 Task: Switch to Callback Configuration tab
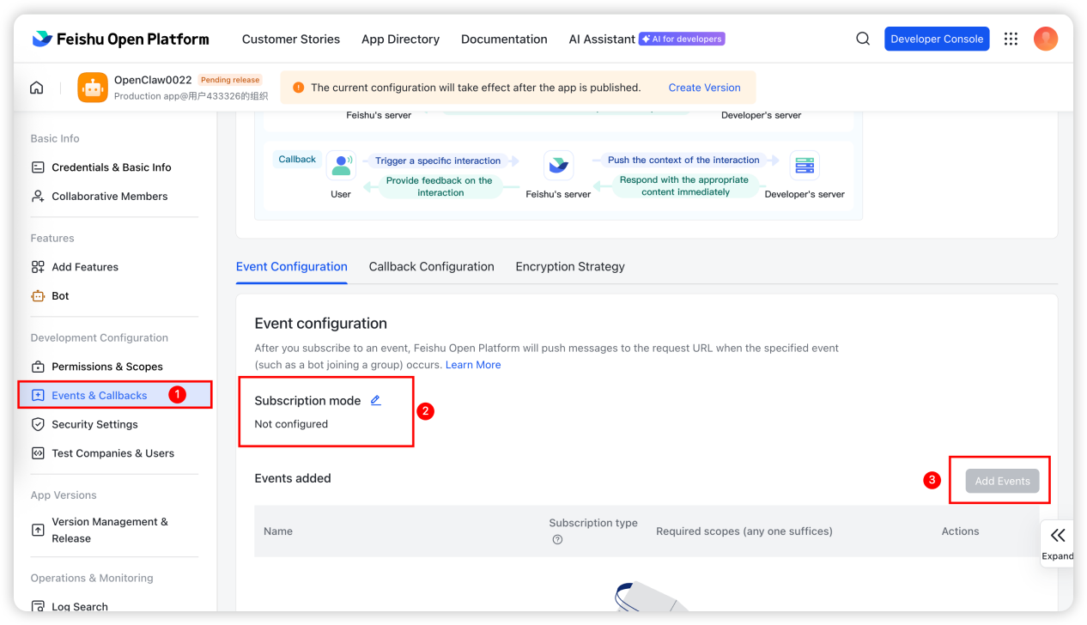[x=431, y=266]
